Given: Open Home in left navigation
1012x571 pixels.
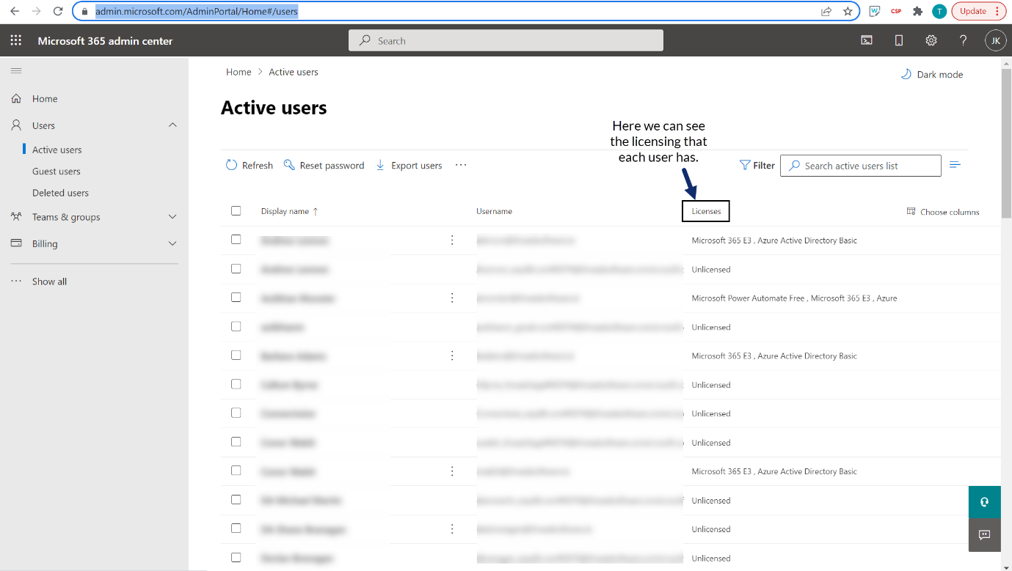Looking at the screenshot, I should coord(45,98).
